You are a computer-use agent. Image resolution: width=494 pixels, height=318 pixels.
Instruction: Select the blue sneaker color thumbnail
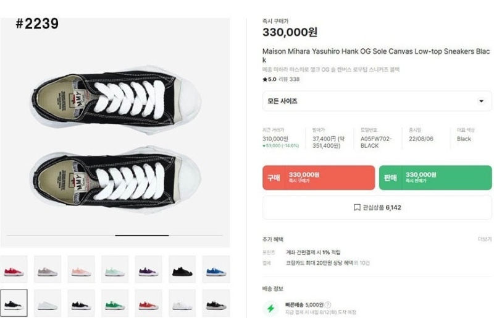(x=216, y=270)
